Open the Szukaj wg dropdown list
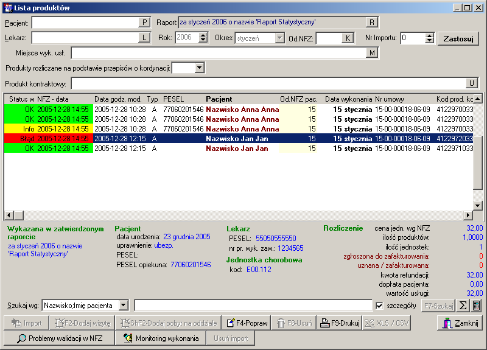This screenshot has width=487, height=350. tap(124, 306)
